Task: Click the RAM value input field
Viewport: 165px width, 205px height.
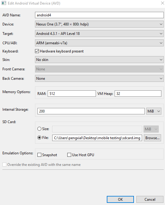Action: click(x=72, y=94)
